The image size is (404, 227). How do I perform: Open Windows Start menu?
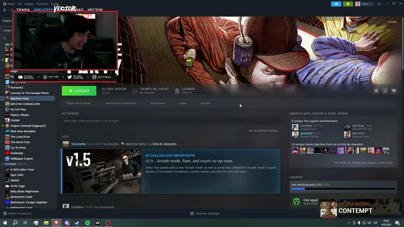point(5,223)
